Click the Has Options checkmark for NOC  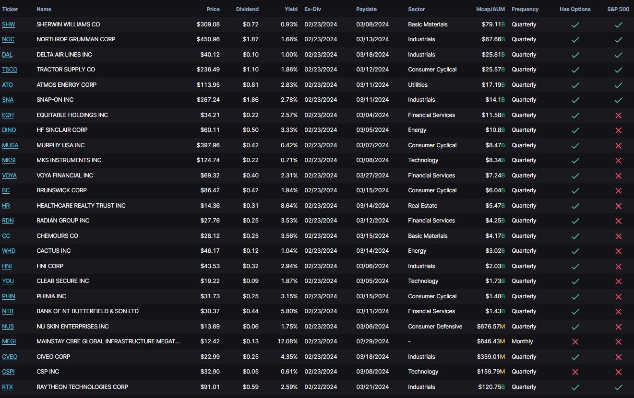point(575,39)
